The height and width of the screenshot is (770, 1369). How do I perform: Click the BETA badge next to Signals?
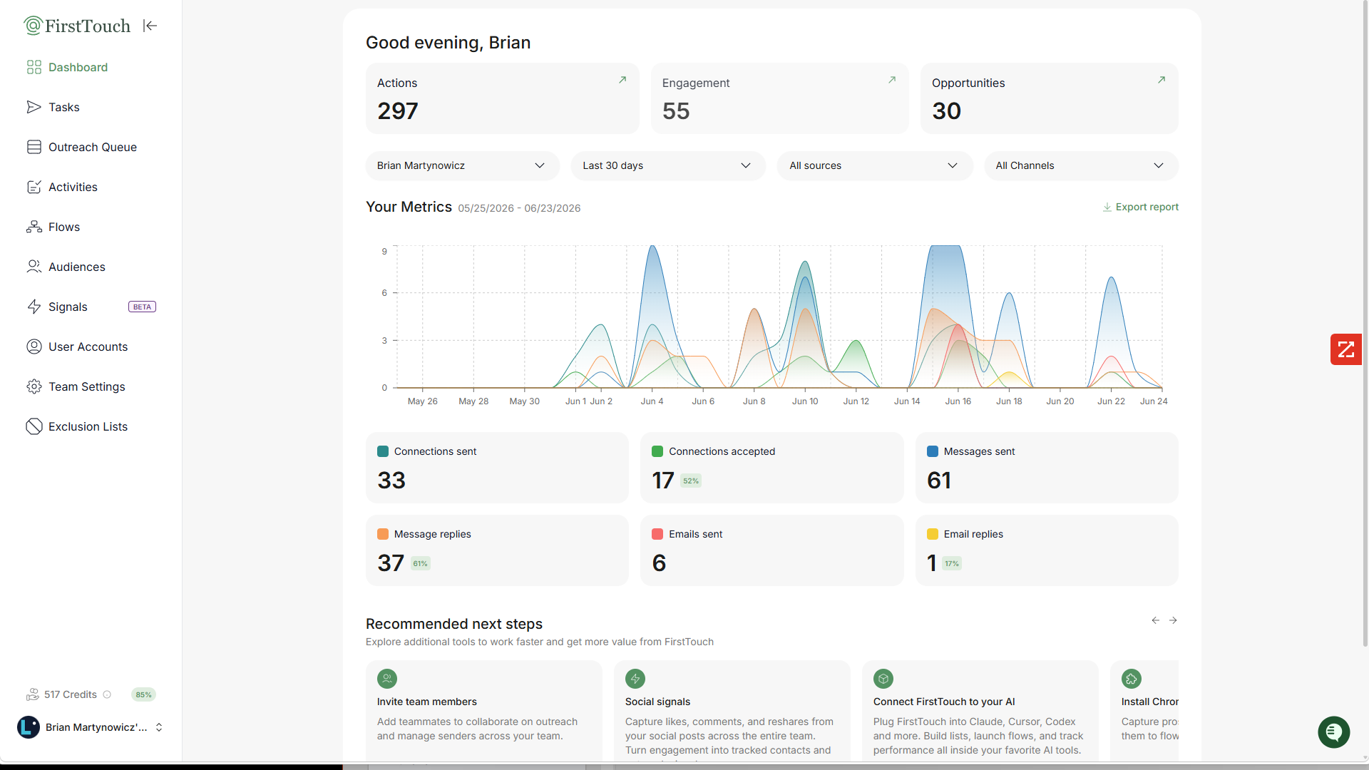tap(142, 307)
